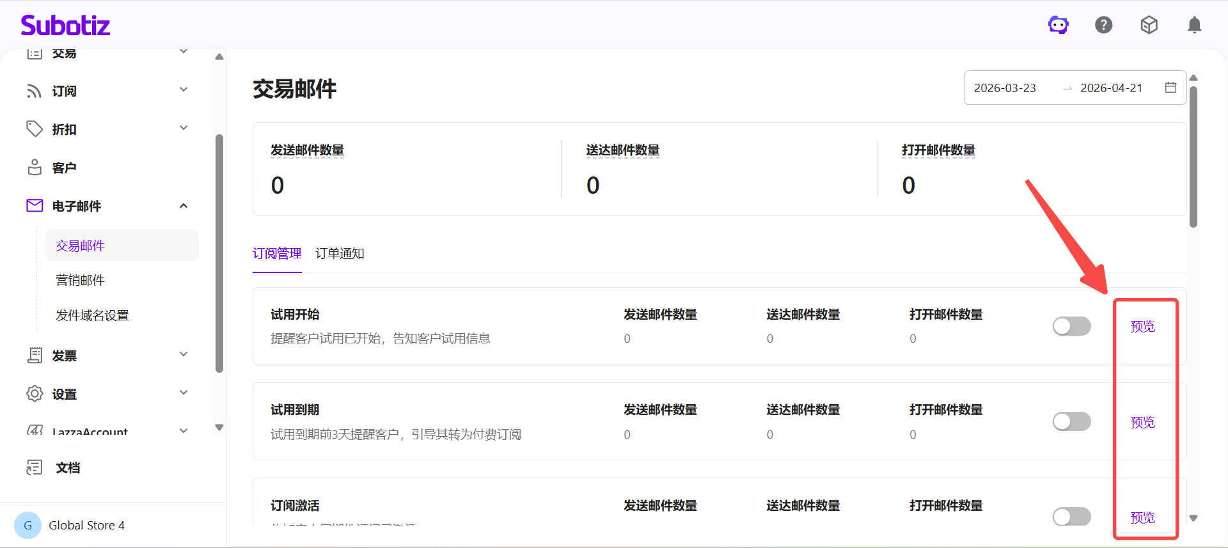Open 文档 in the sidebar
Viewport: 1228px width, 548px height.
point(67,467)
